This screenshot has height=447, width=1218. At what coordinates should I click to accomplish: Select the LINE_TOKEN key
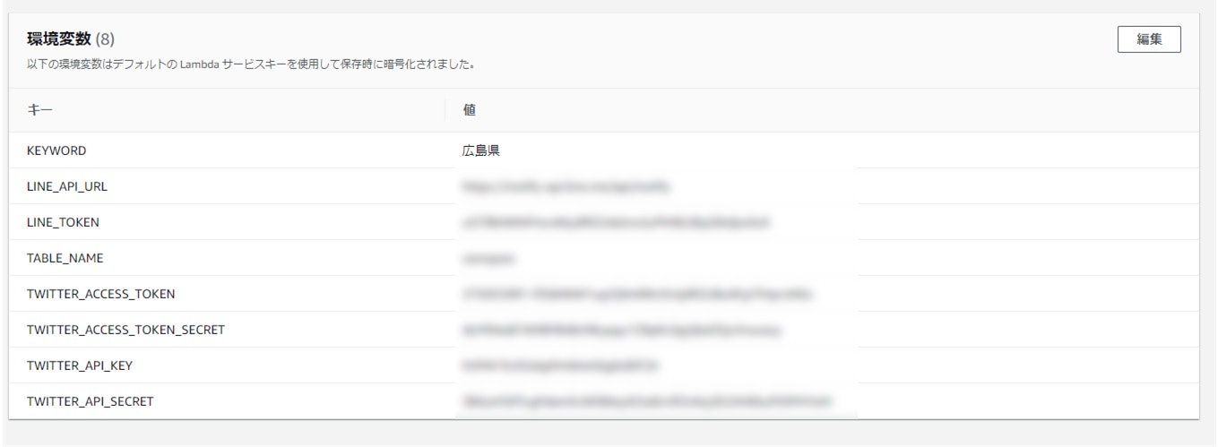coord(63,222)
